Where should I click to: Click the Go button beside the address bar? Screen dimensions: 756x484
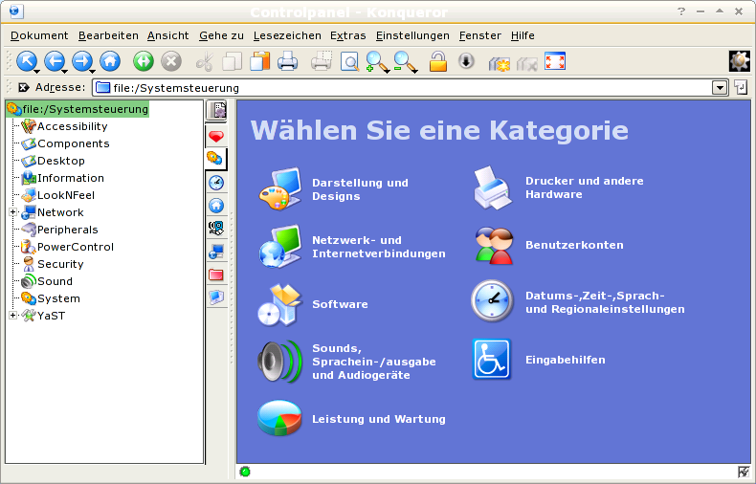click(741, 87)
